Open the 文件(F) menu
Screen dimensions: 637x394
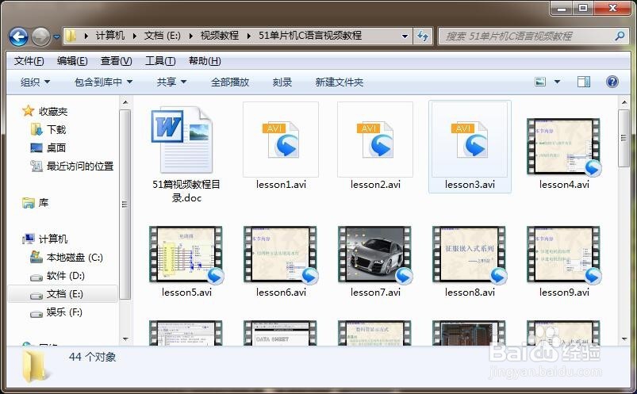[x=29, y=61]
